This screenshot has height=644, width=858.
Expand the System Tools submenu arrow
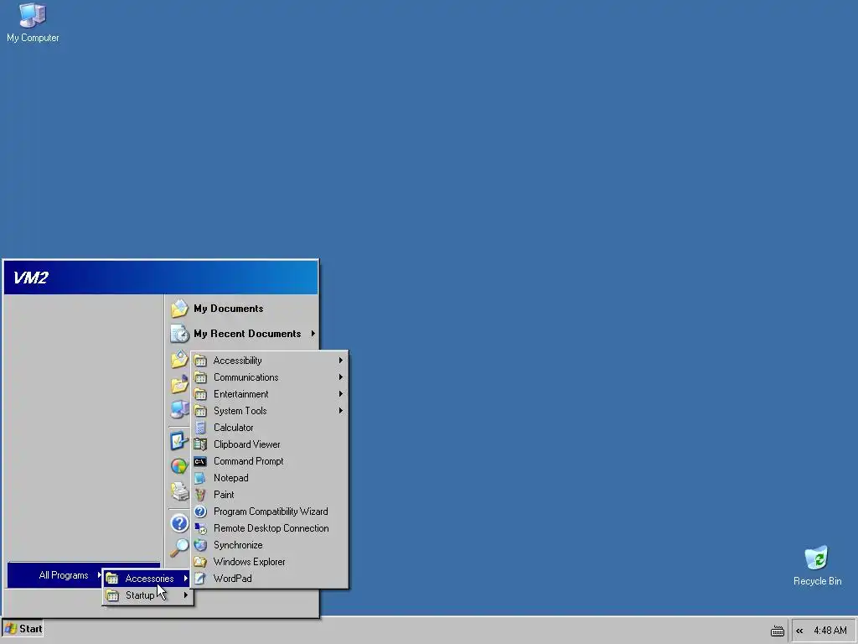pyautogui.click(x=340, y=411)
